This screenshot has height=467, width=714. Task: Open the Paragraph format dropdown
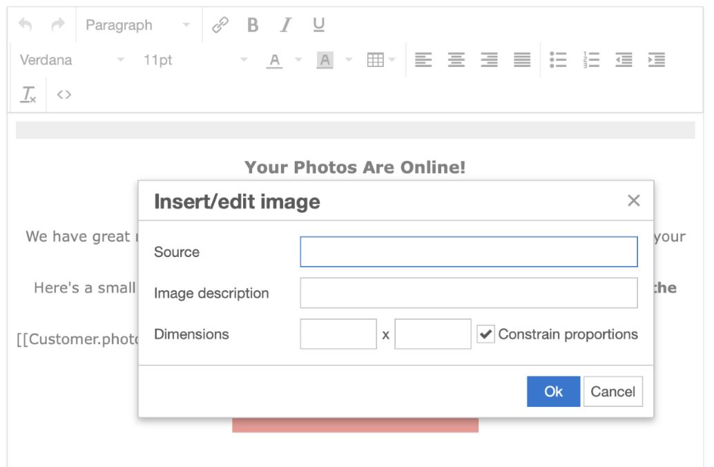point(138,25)
